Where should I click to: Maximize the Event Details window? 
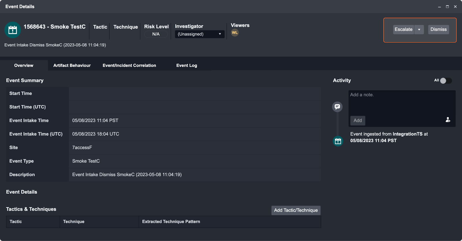point(447,7)
